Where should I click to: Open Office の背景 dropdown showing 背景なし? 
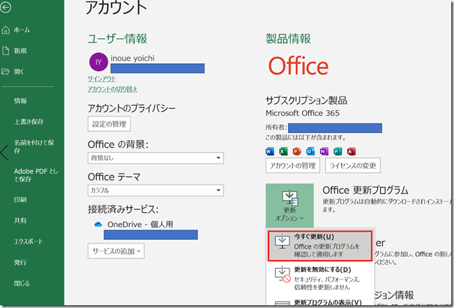point(155,158)
